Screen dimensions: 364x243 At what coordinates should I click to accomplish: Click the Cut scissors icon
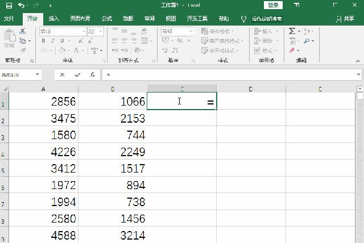click(23, 31)
